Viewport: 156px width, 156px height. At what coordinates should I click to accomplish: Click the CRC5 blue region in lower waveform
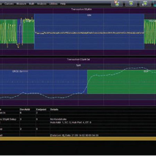[43, 81]
